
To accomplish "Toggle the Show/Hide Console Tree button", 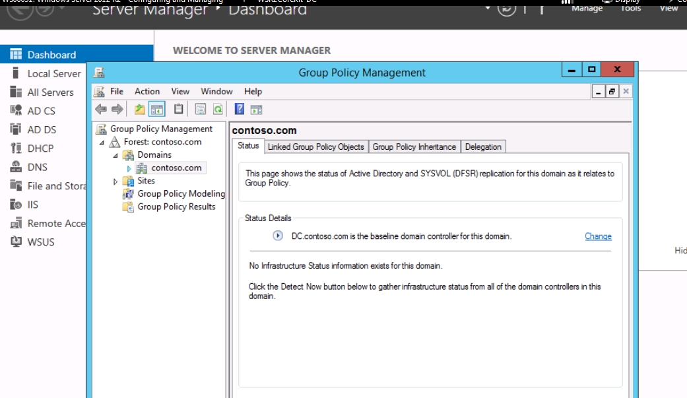I will (156, 110).
